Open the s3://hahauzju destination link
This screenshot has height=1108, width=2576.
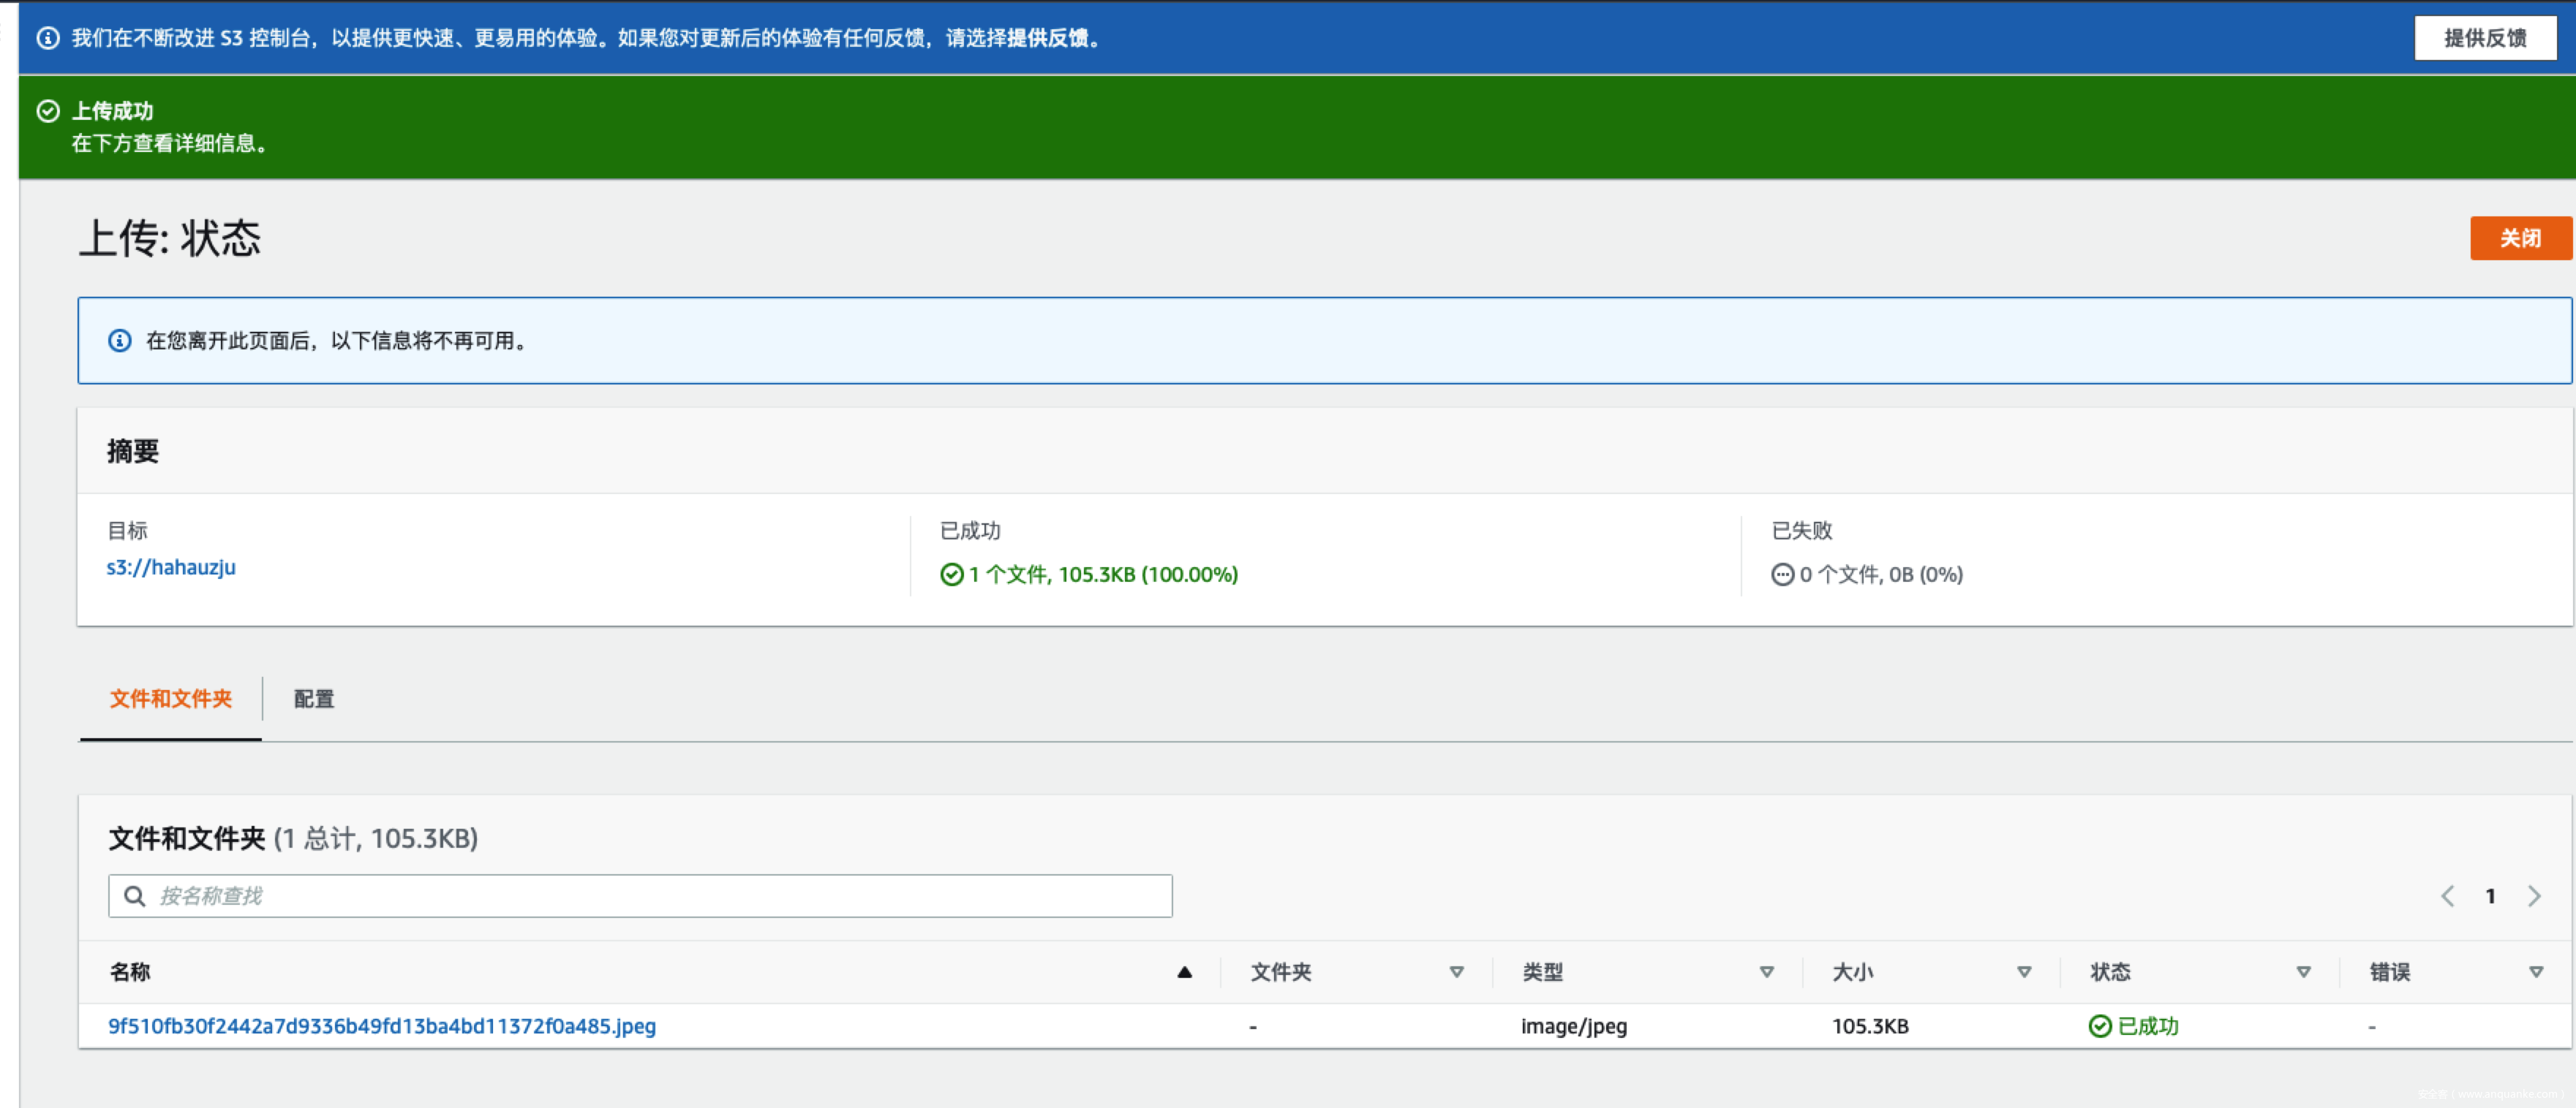point(171,567)
